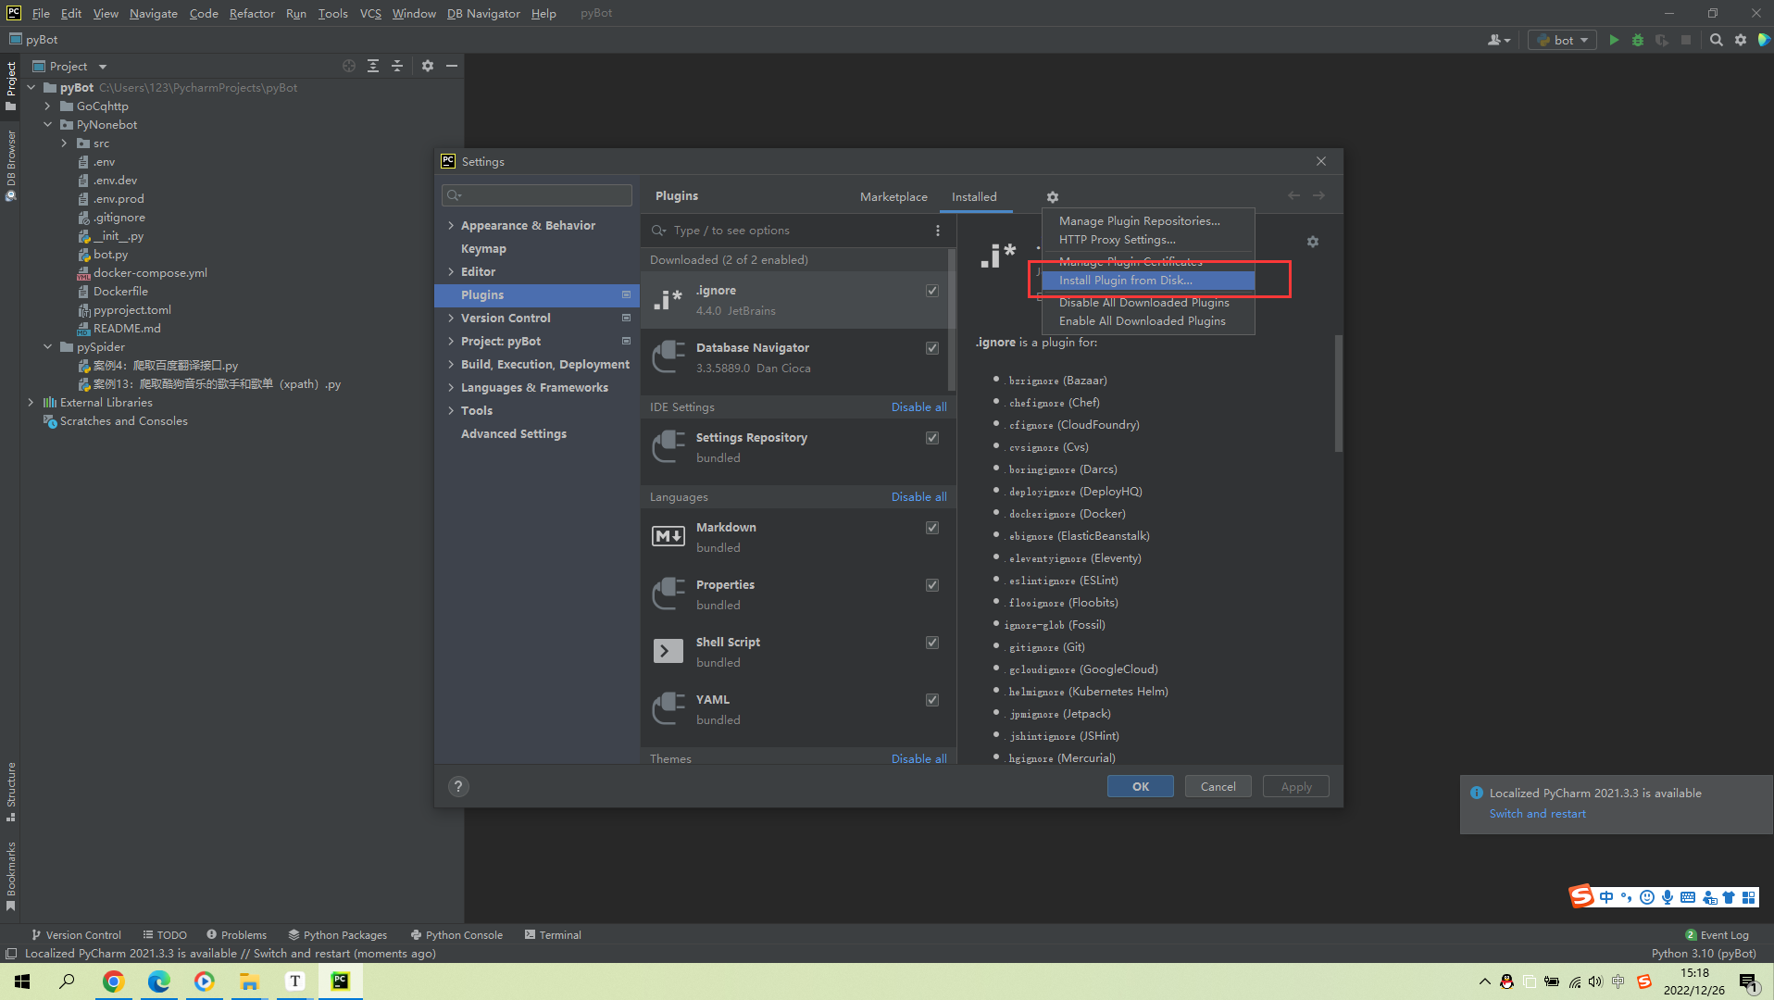The image size is (1774, 1000).
Task: Open IDE settings gear in top toolbar
Action: pos(1741,40)
